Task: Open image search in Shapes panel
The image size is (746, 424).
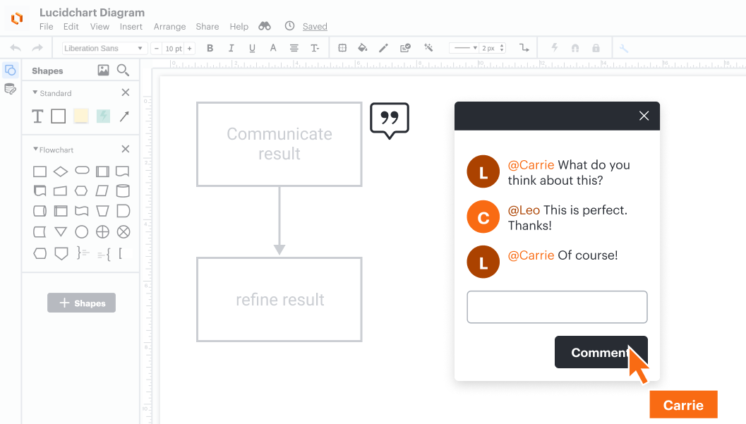Action: click(103, 70)
